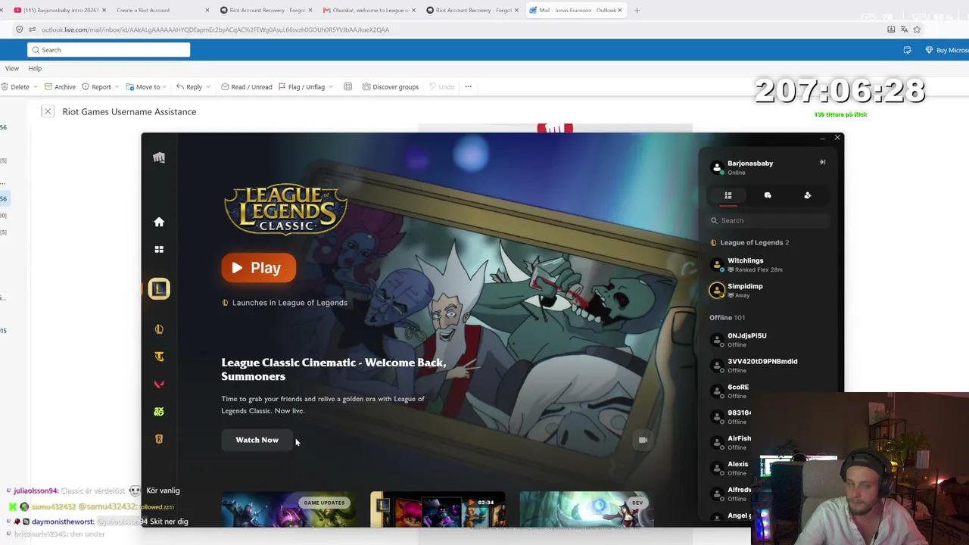This screenshot has height=545, width=969.
Task: Click Move to in Outlook toolbar
Action: pos(143,87)
